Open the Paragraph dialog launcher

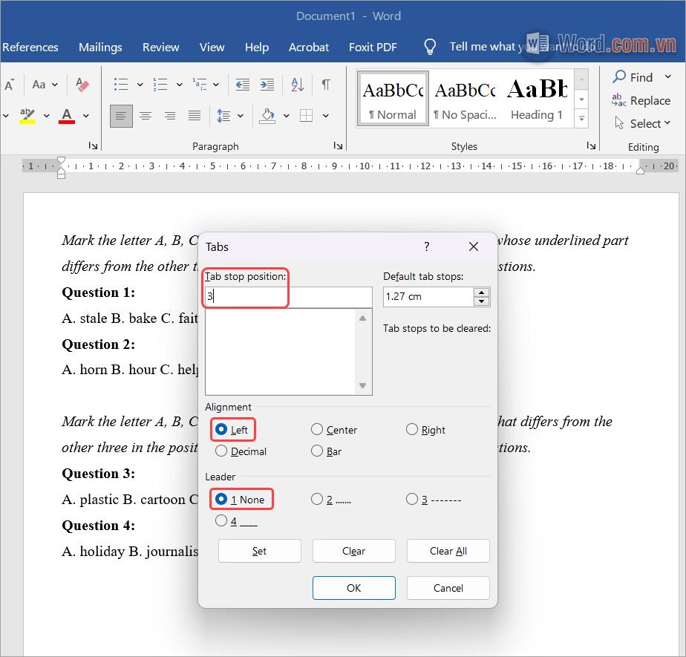click(x=338, y=146)
